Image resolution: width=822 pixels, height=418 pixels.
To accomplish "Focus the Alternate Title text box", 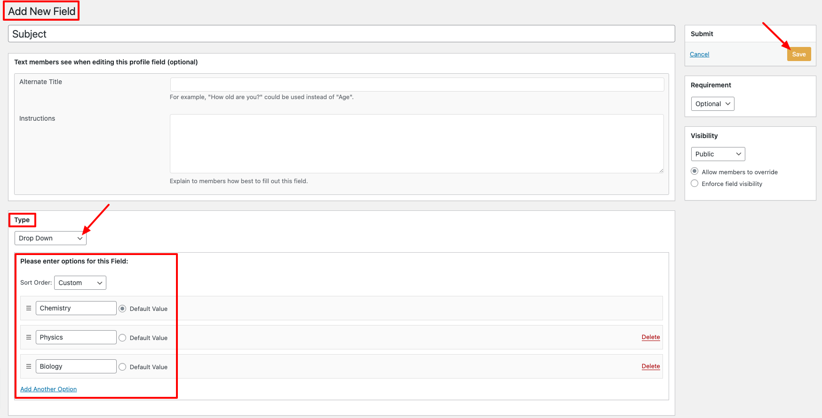I will 416,85.
